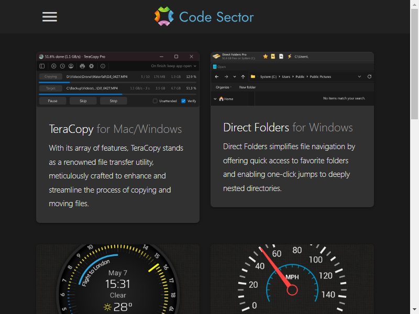Expand the recent locations chevron
This screenshot has width=419, height=314.
coord(235,76)
